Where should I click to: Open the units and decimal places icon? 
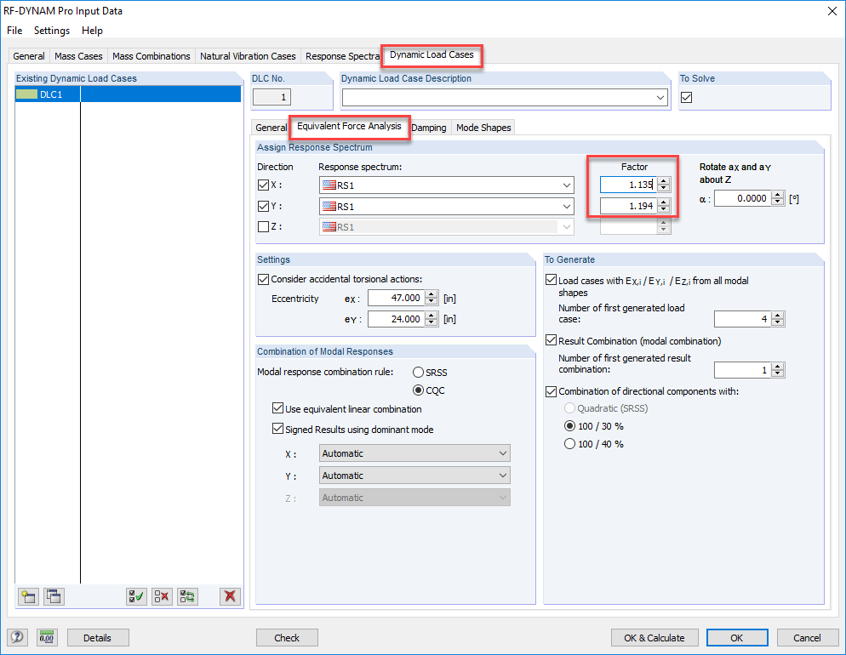47,638
